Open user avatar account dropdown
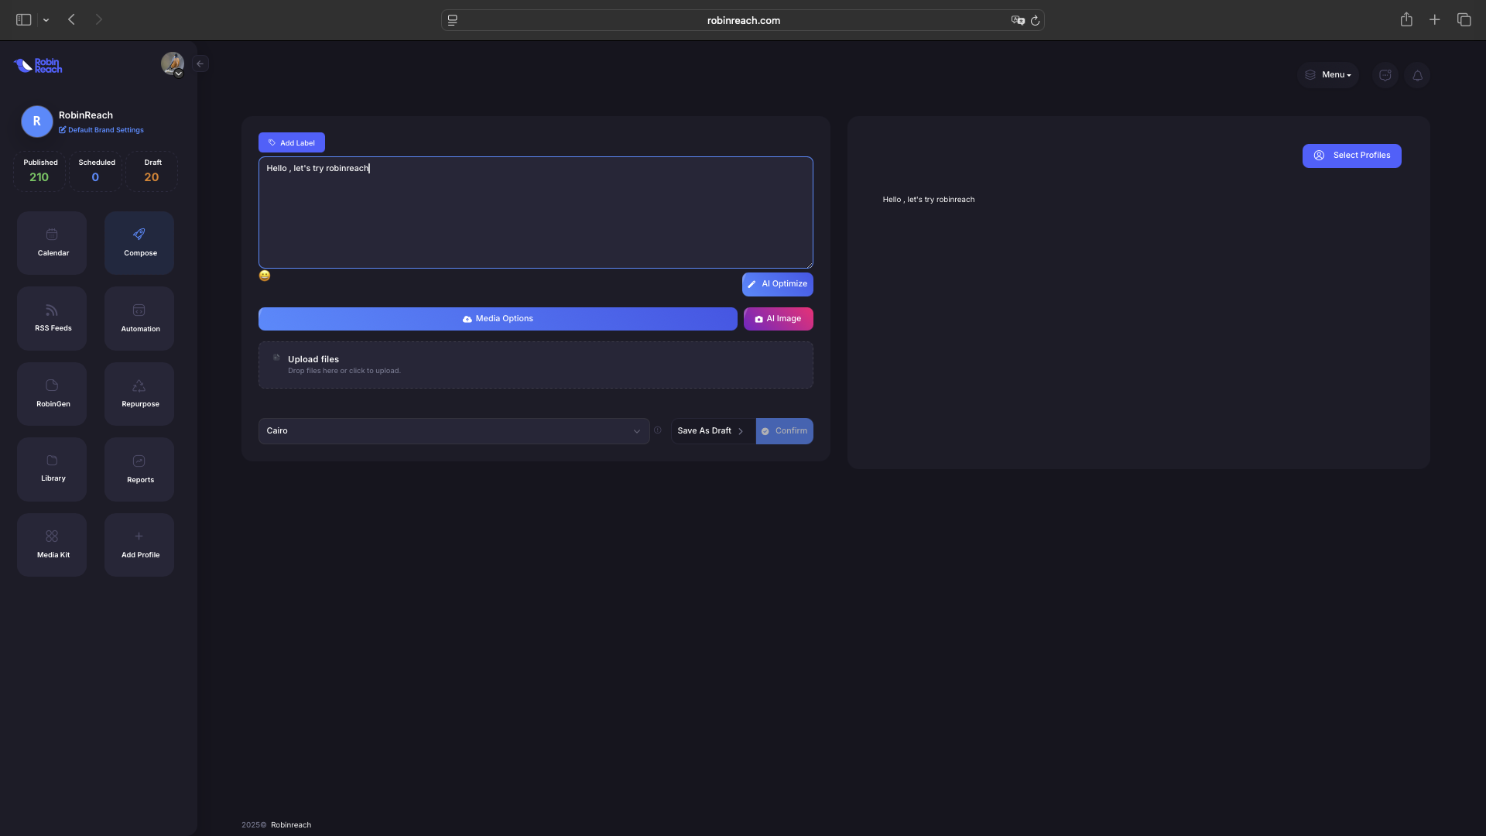This screenshot has height=836, width=1486. (173, 64)
